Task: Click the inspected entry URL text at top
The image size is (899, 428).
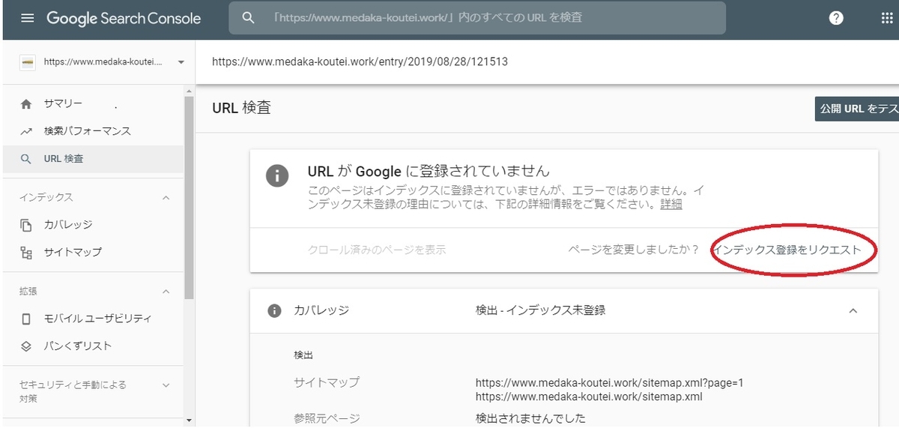Action: [360, 61]
